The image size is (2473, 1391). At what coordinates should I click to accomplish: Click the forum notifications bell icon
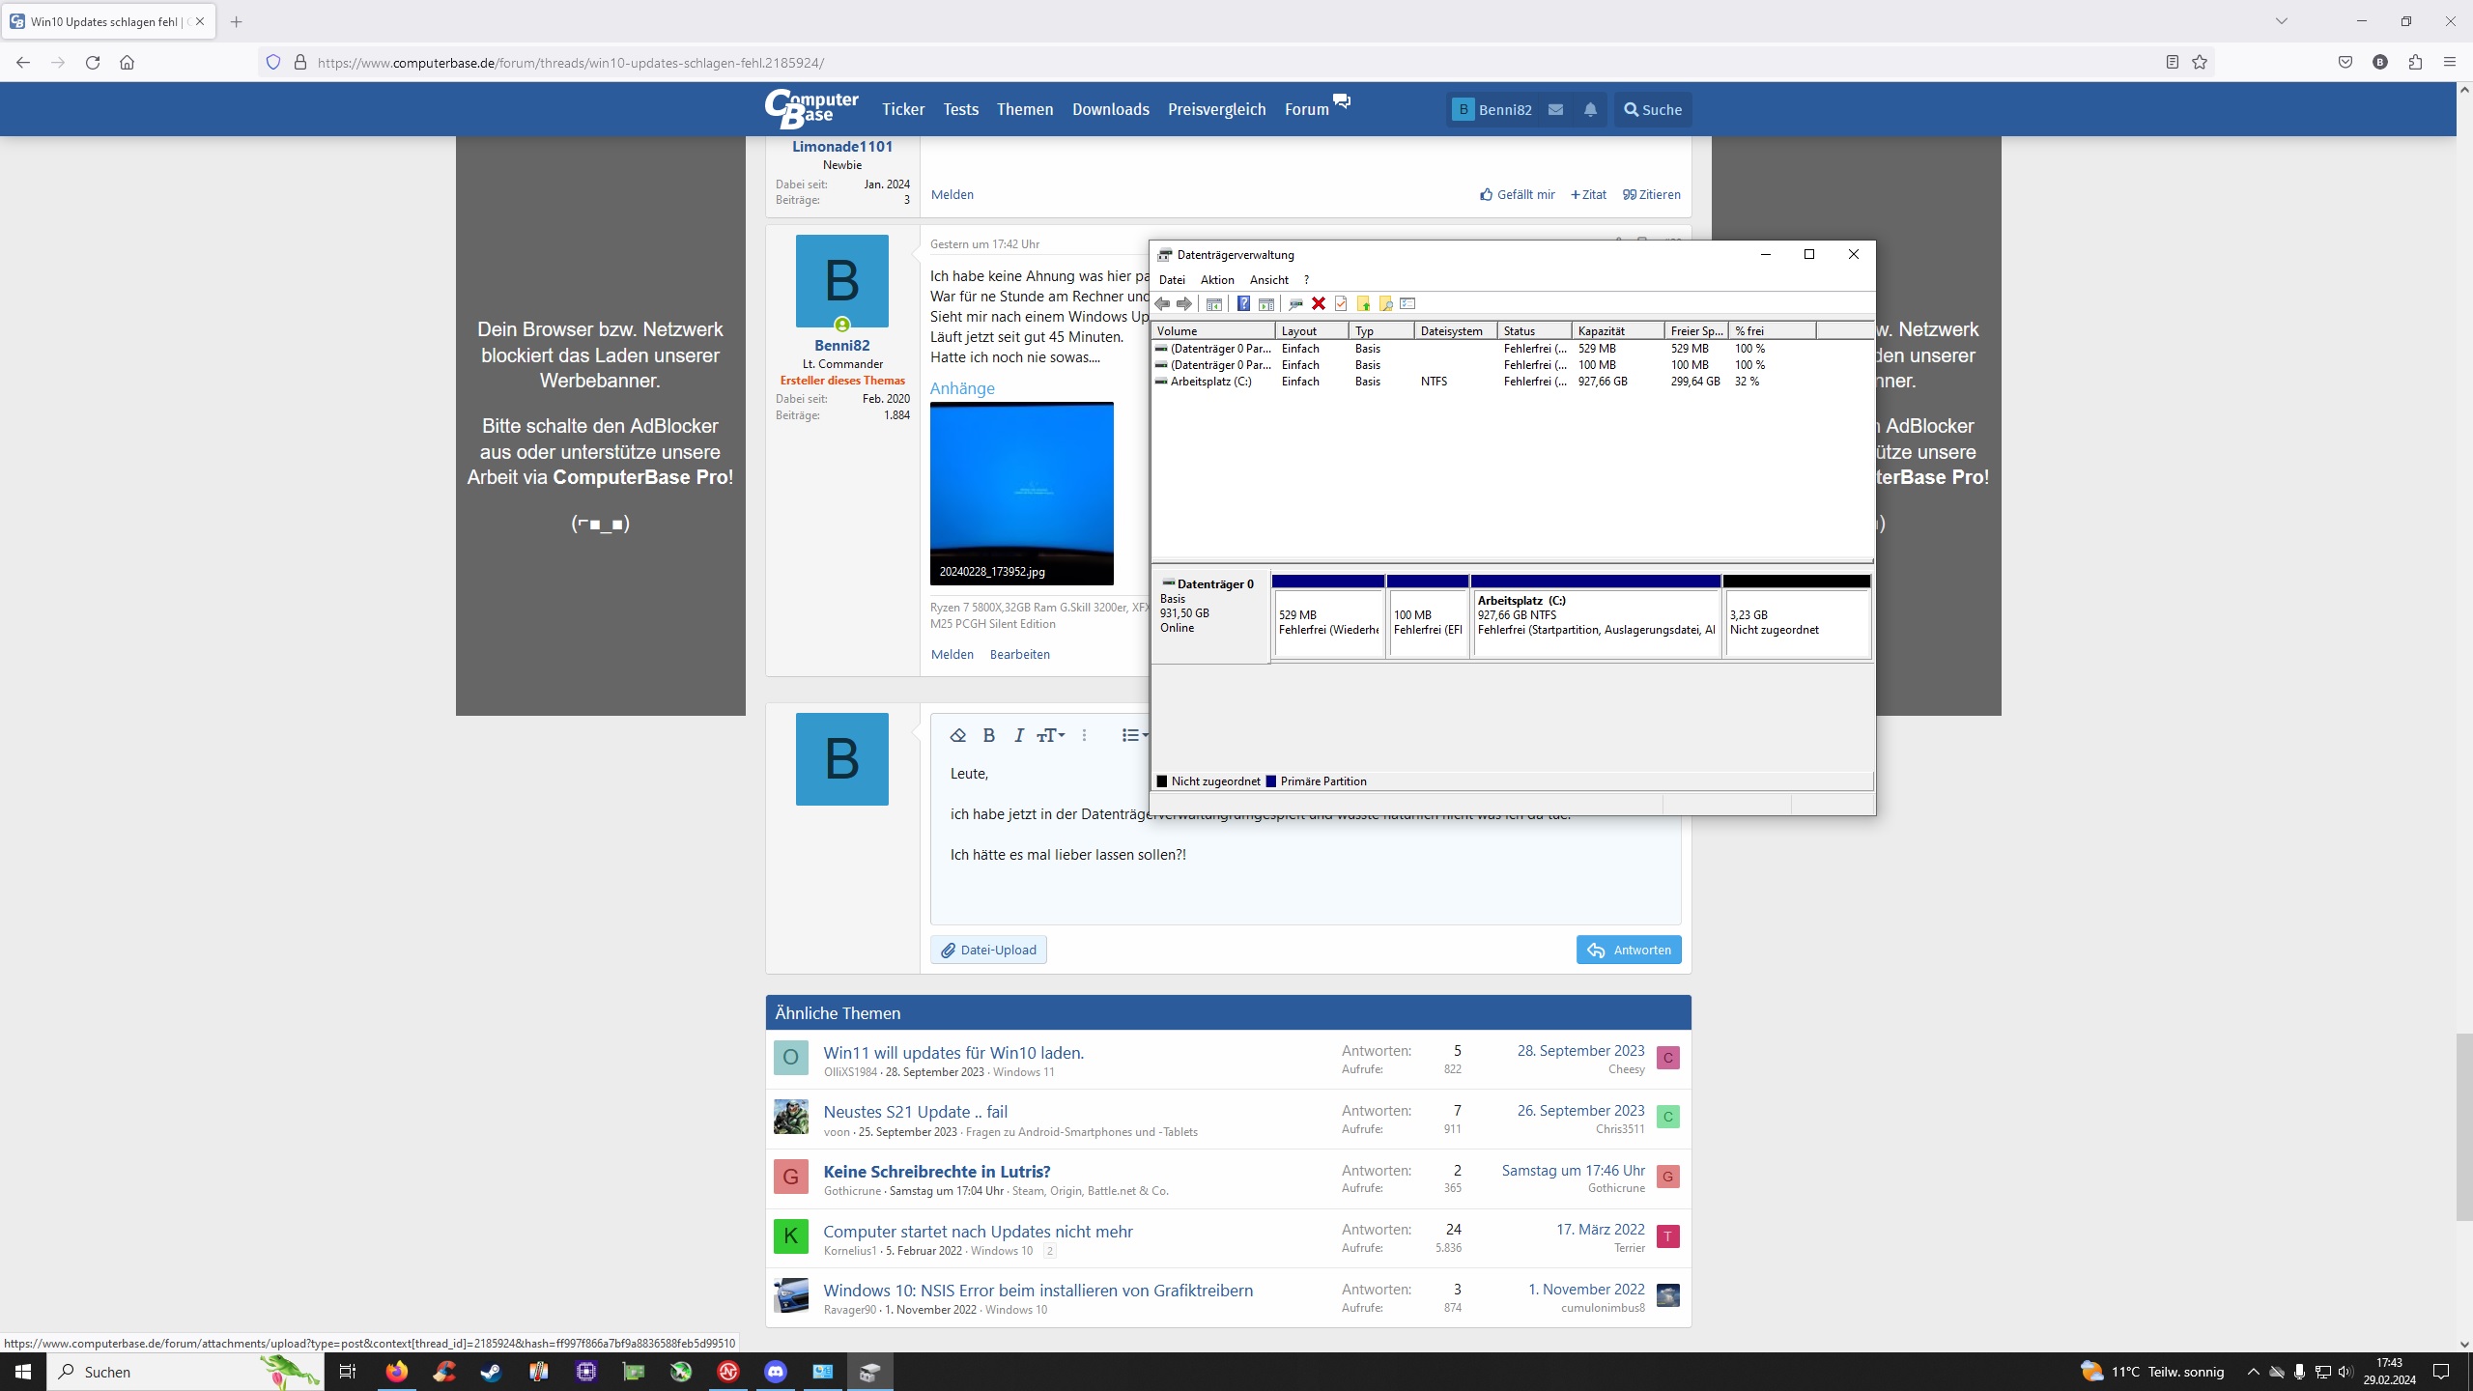(1590, 110)
